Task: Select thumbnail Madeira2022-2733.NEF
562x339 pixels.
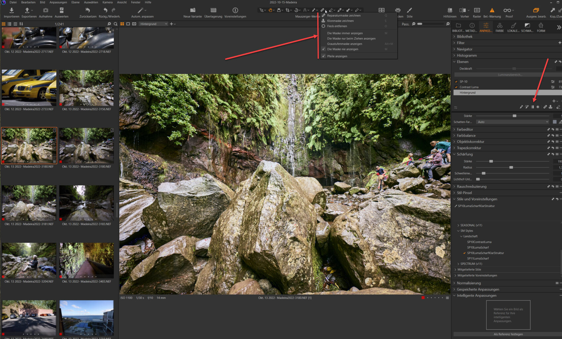Action: tap(29, 88)
